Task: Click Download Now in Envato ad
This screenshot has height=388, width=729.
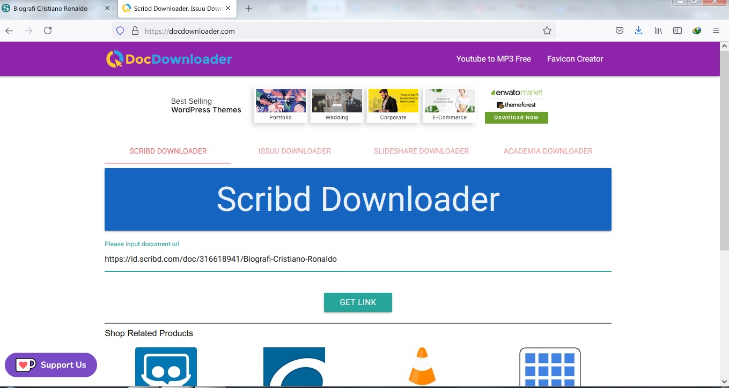Action: tap(516, 118)
